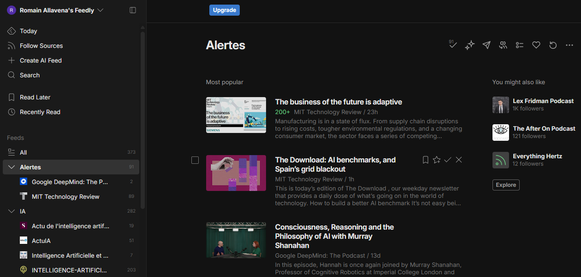Share the Alertes feed
The image size is (581, 277).
[x=486, y=45]
